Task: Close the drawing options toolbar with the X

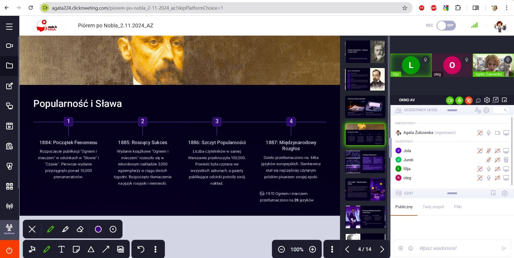Action: (x=32, y=229)
